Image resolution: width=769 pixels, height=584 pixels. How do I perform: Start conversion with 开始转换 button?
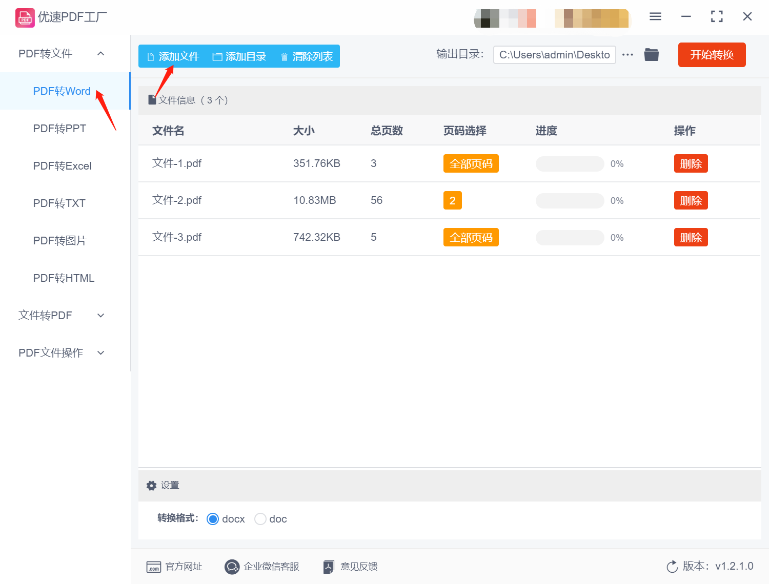click(712, 55)
